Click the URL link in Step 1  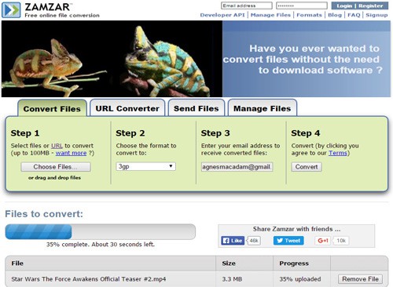[57, 146]
